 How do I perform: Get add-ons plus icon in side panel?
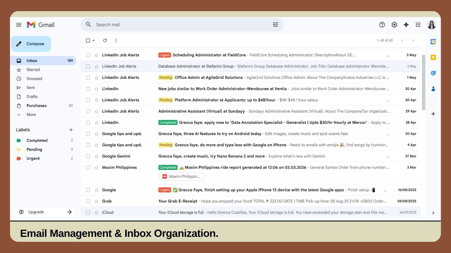(433, 114)
